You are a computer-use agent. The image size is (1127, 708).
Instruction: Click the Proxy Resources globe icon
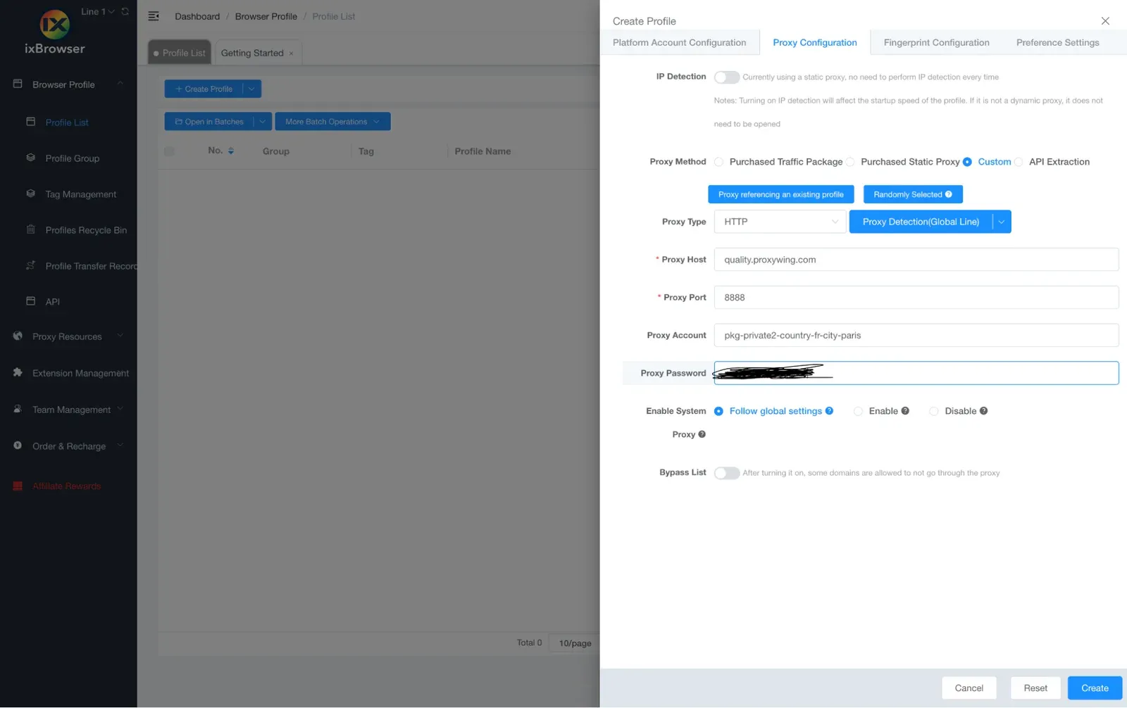18,336
